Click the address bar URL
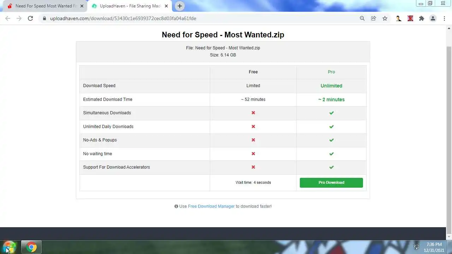Image resolution: width=452 pixels, height=254 pixels. (123, 18)
